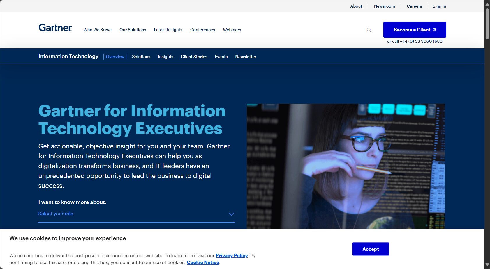Open the Privacy Policy link
The image size is (490, 269).
click(232, 255)
